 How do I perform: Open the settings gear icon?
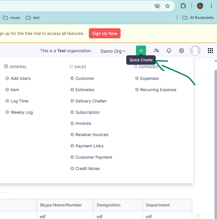tap(182, 51)
